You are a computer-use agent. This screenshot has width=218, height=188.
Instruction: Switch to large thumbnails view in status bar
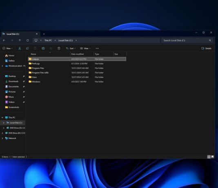(x=212, y=157)
